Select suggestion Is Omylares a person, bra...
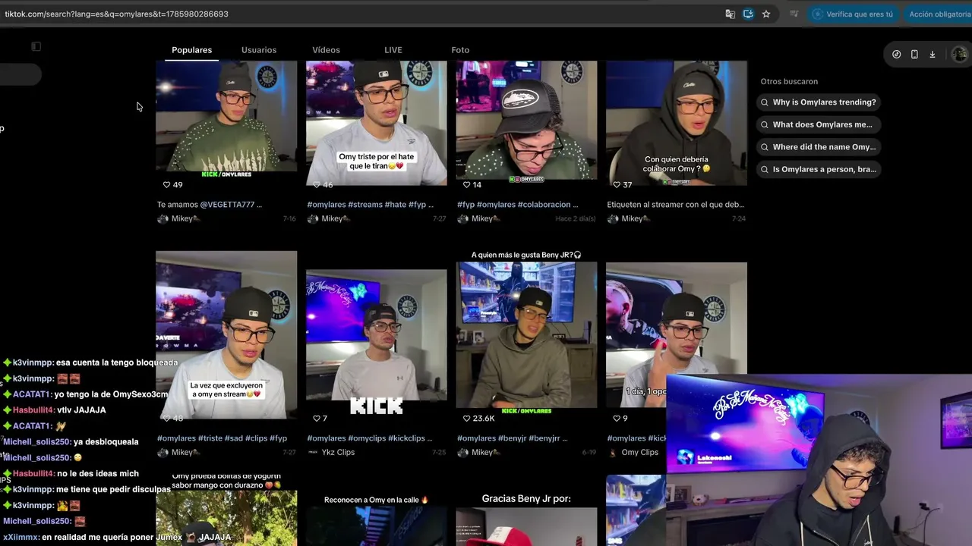Viewport: 972px width, 546px height. pos(818,169)
